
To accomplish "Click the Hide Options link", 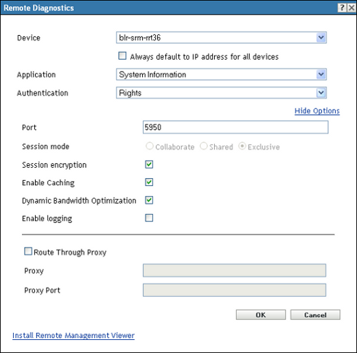I will (x=317, y=111).
